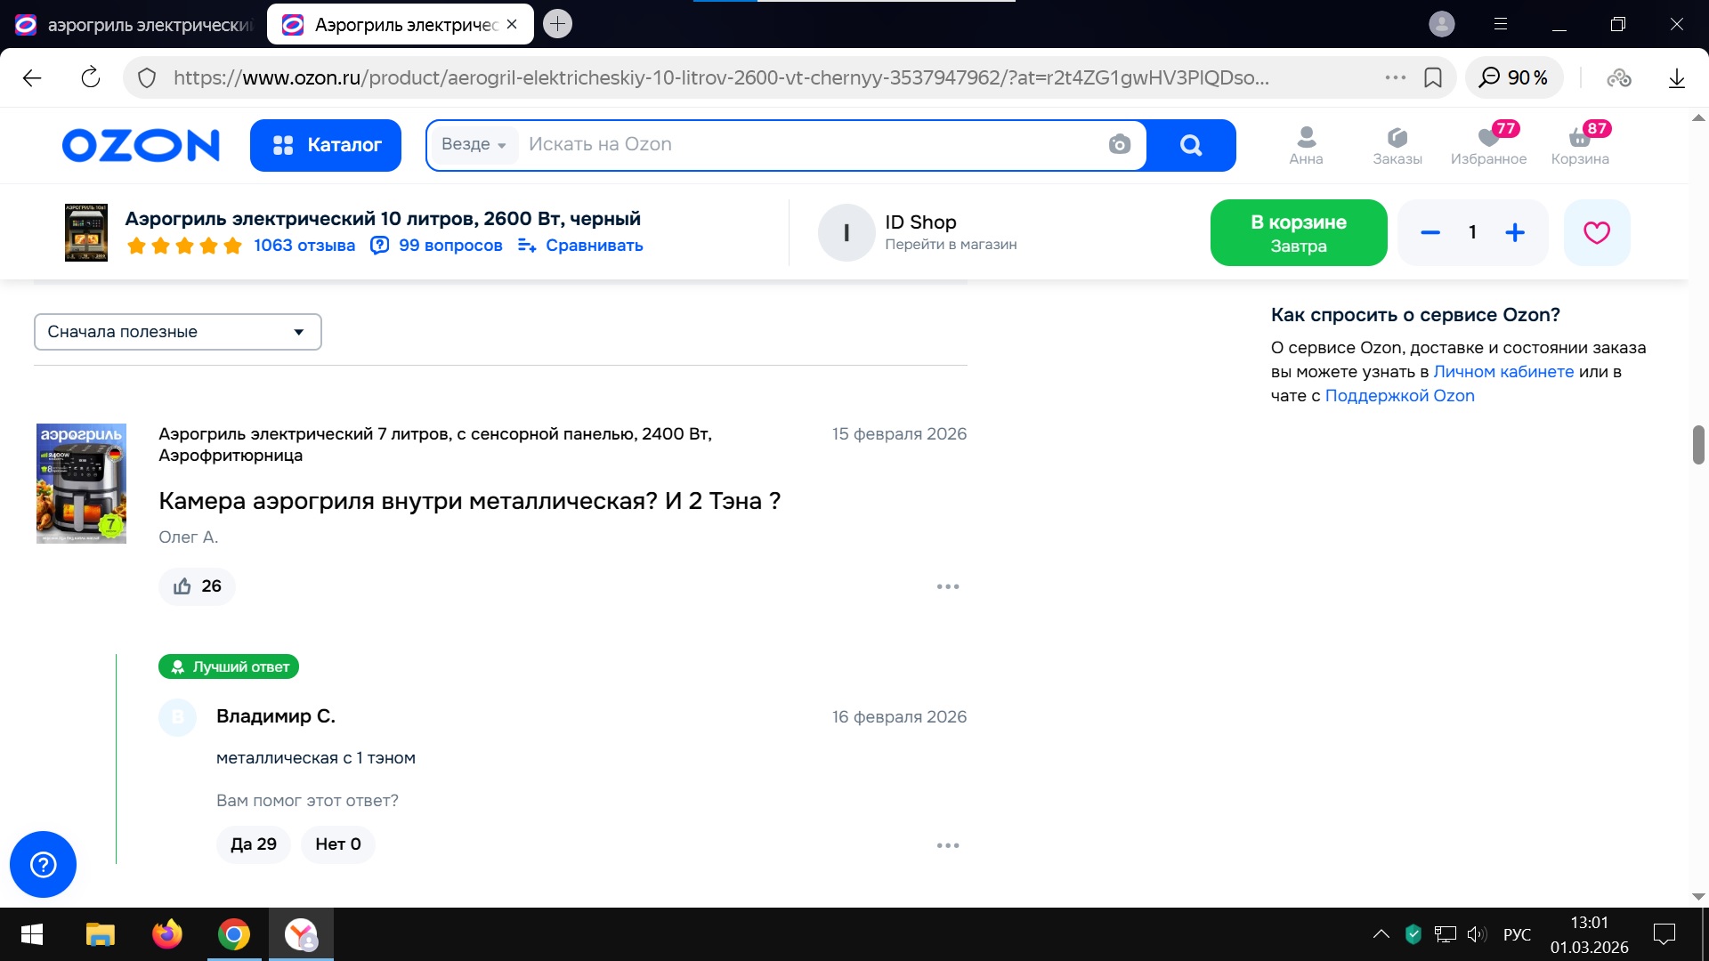The image size is (1709, 961).
Task: Increase quantity with the plus button
Action: (x=1514, y=233)
